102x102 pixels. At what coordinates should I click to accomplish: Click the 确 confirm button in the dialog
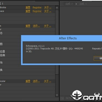pos(98,58)
